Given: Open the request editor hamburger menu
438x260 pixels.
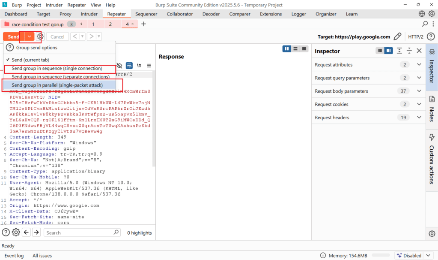Looking at the screenshot, I should [x=149, y=66].
